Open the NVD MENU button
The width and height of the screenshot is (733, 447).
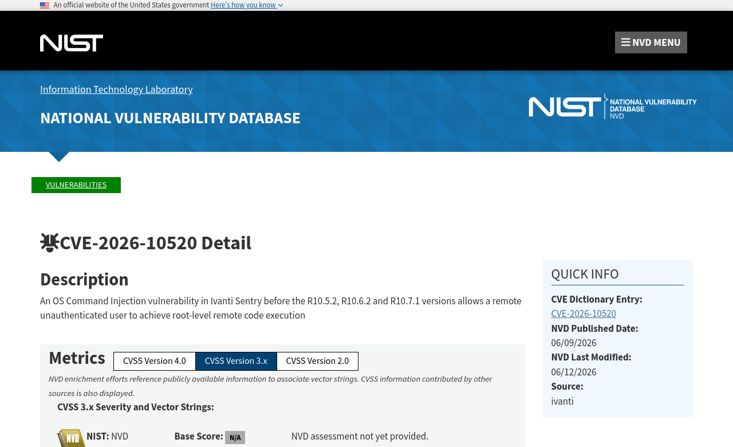pyautogui.click(x=651, y=42)
